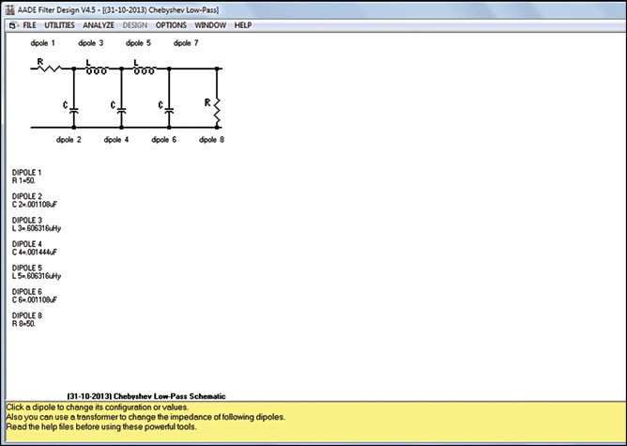The height and width of the screenshot is (446, 627).
Task: Click the dipole 8 load resistor
Action: [217, 108]
